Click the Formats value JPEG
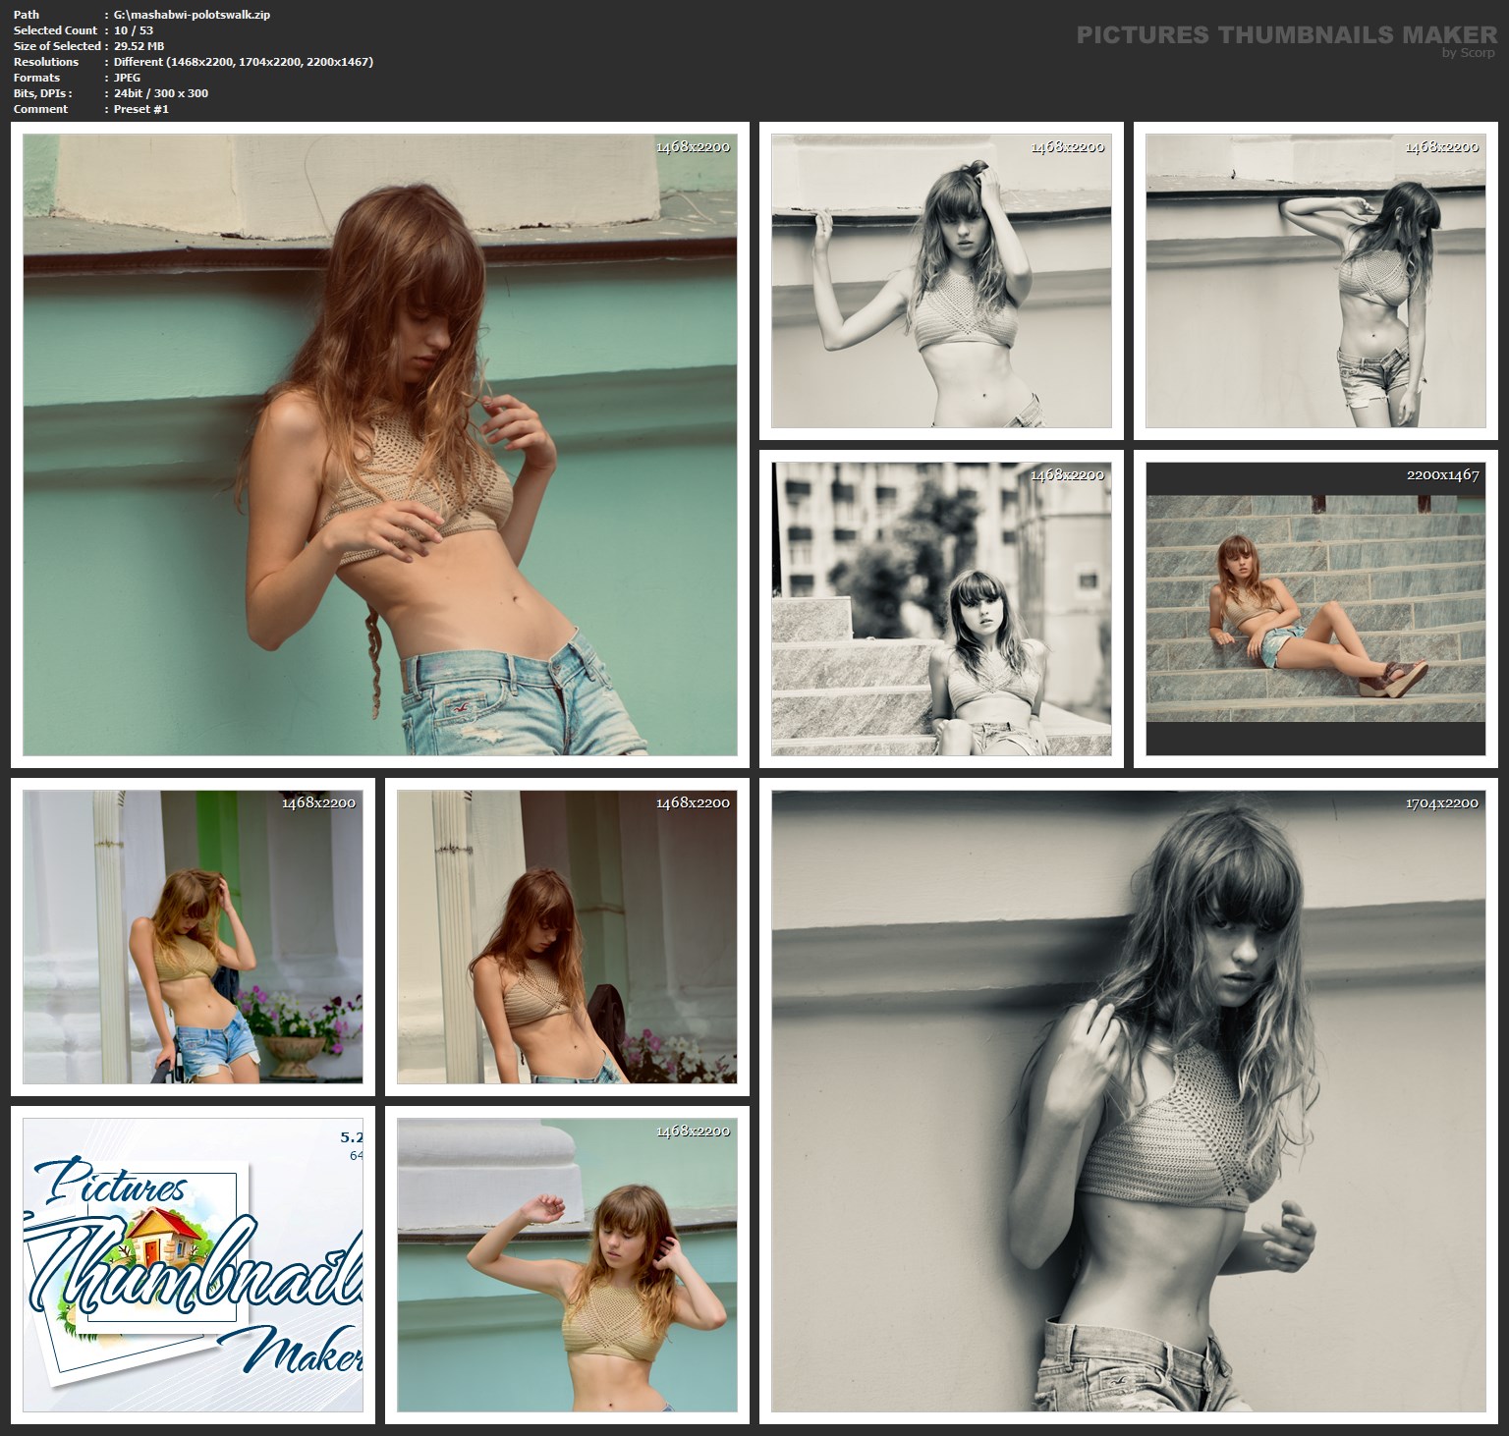Viewport: 1509px width, 1436px height. tap(127, 78)
